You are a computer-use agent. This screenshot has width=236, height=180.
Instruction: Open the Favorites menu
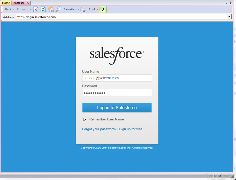(x=70, y=9)
